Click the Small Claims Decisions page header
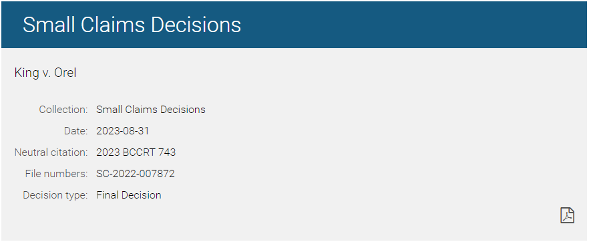 pos(132,25)
